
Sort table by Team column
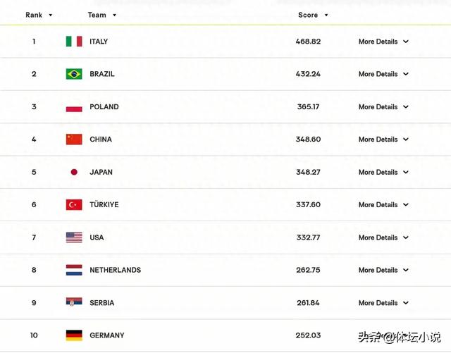click(x=101, y=15)
